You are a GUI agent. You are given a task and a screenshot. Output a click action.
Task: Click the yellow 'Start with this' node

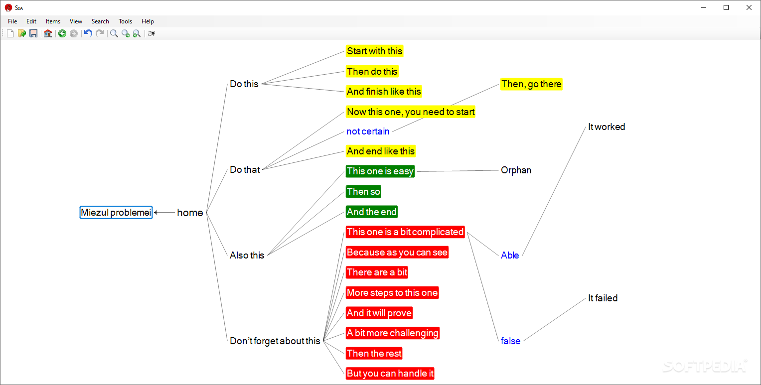coord(374,51)
